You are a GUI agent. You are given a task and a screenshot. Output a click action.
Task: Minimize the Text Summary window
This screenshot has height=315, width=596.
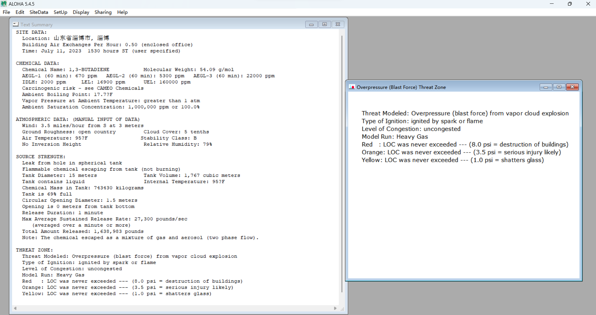click(311, 24)
